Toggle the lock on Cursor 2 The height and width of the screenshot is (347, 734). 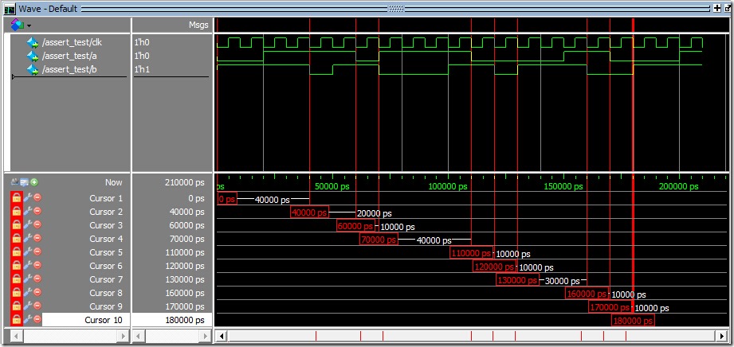pyautogui.click(x=17, y=212)
